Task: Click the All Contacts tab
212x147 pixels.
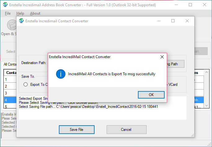Action: pos(9,64)
